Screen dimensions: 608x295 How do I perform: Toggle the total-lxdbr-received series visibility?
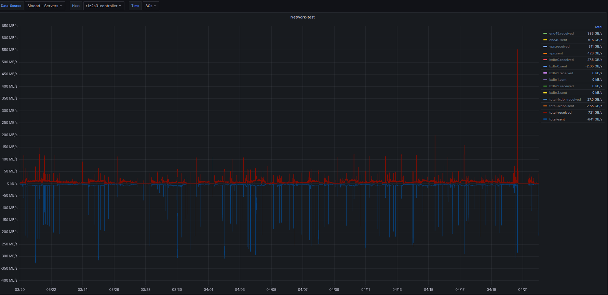[565, 100]
